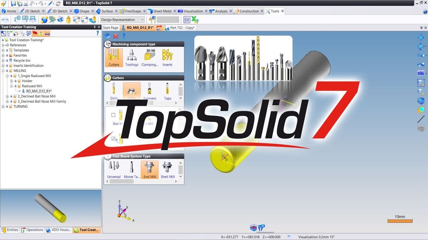Expand the Holder folder node
428x240 pixels.
coord(11,81)
